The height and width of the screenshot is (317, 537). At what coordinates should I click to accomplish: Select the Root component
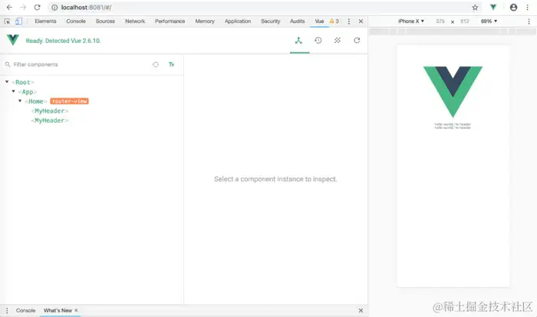pyautogui.click(x=23, y=82)
